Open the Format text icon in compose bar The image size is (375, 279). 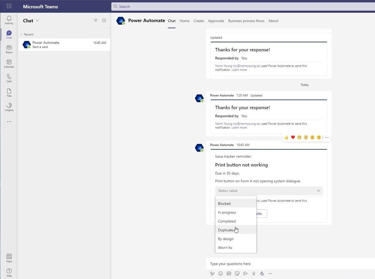[x=212, y=273]
